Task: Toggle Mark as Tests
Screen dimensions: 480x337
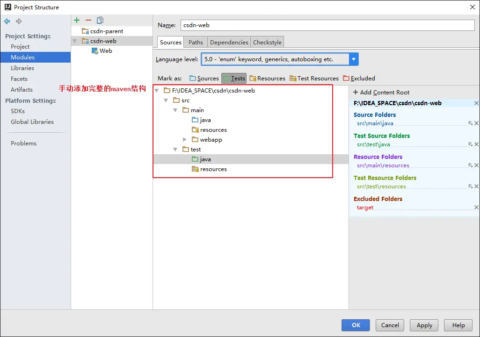Action: pyautogui.click(x=234, y=78)
